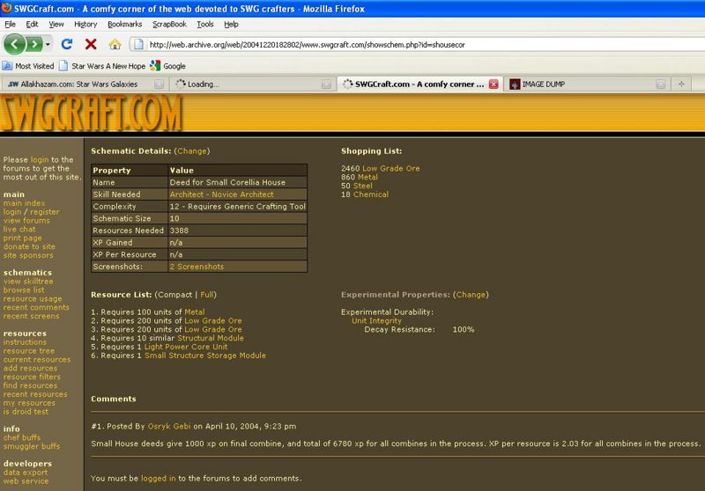Close the SWGCraft.com tab

[x=493, y=84]
